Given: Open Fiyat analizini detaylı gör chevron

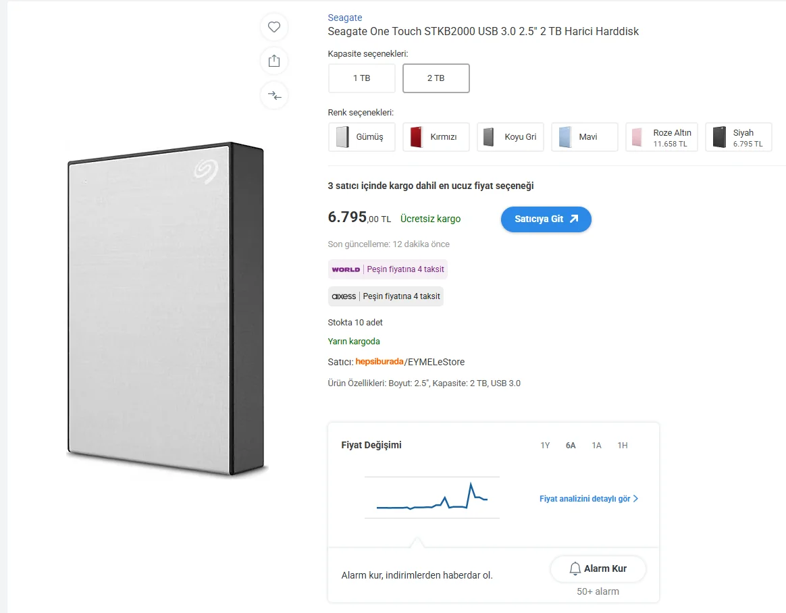Looking at the screenshot, I should [635, 499].
